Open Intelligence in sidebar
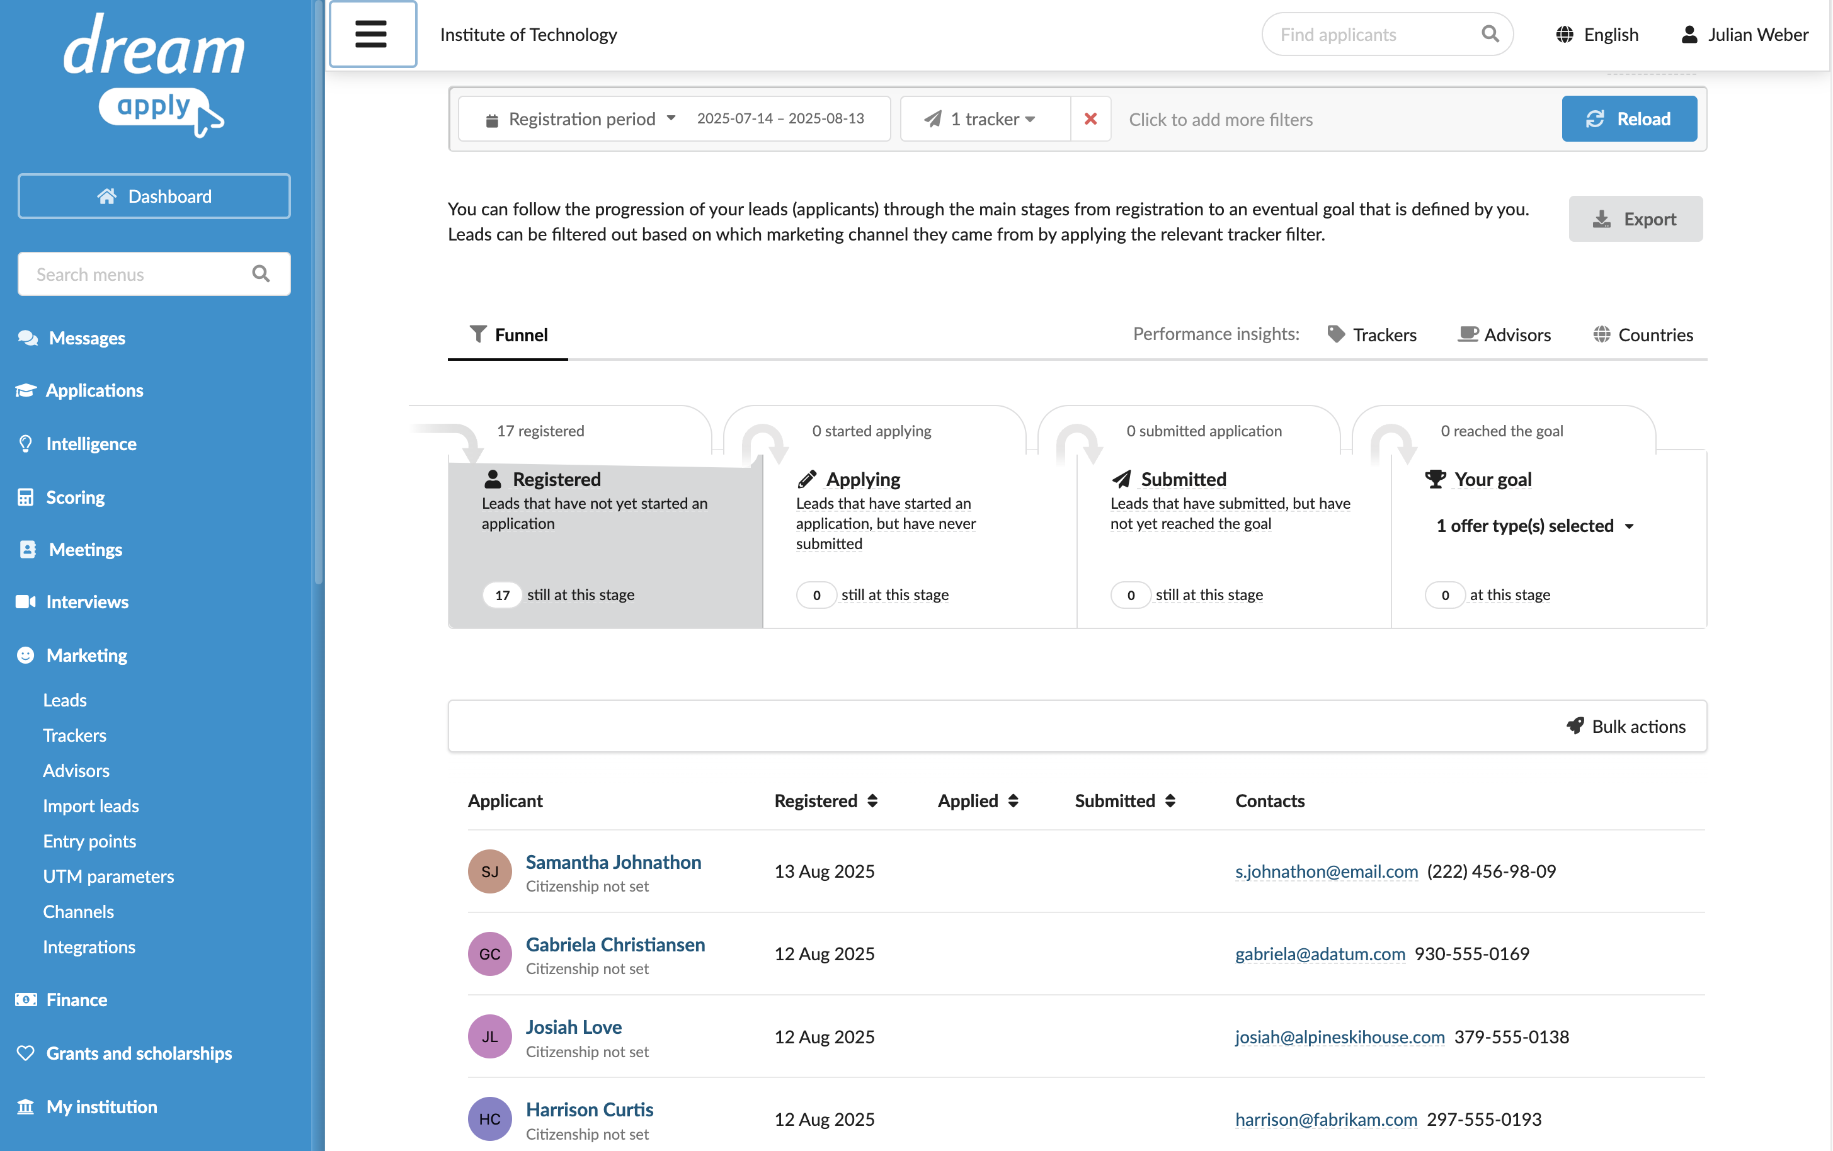Viewport: 1833px width, 1151px height. click(76, 443)
